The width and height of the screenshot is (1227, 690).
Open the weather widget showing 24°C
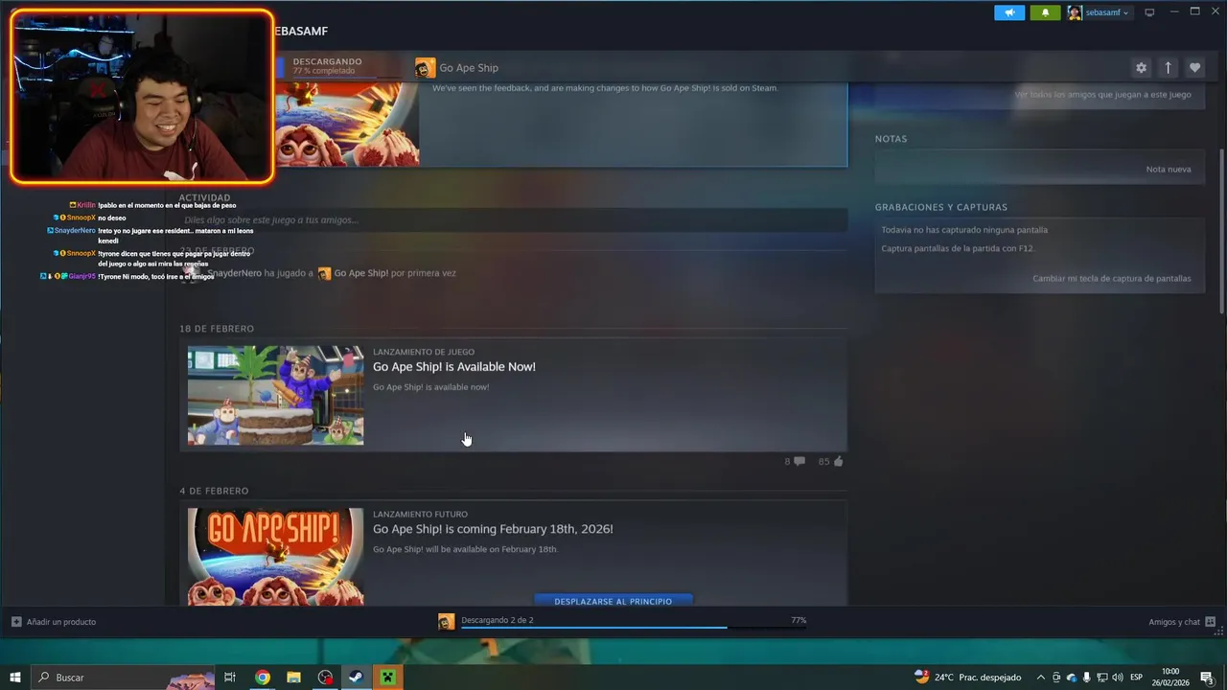pyautogui.click(x=967, y=678)
